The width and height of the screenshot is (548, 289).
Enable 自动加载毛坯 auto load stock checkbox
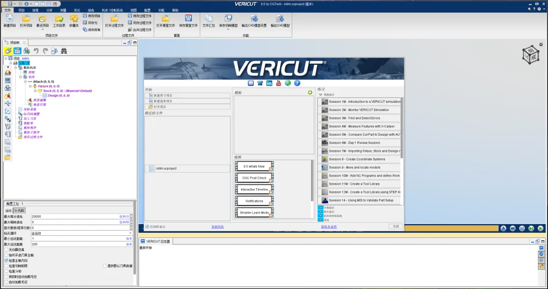click(x=6, y=282)
